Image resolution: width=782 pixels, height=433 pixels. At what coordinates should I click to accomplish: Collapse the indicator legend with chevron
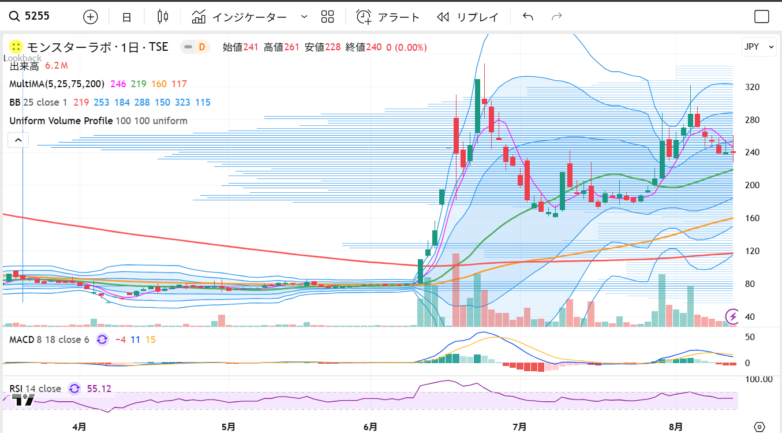(x=18, y=140)
